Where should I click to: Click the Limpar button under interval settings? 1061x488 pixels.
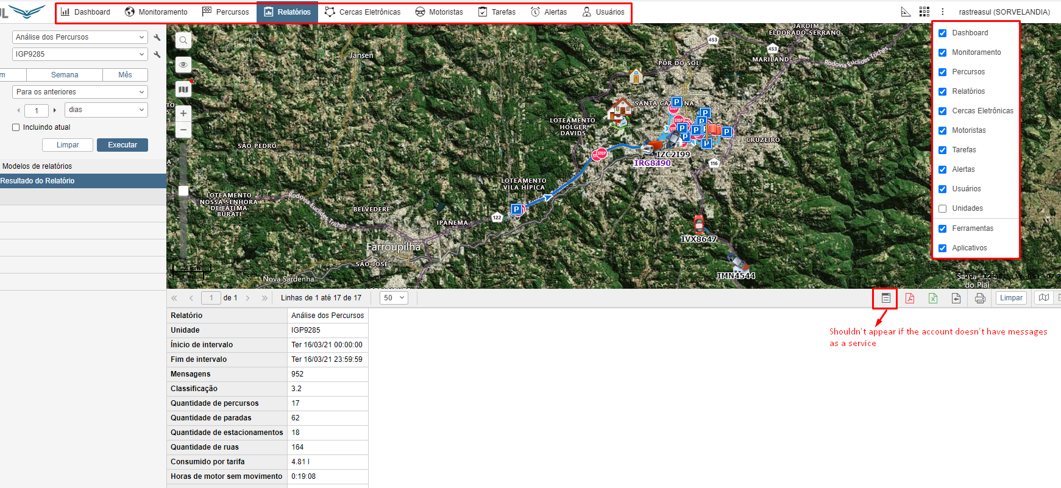tap(68, 145)
